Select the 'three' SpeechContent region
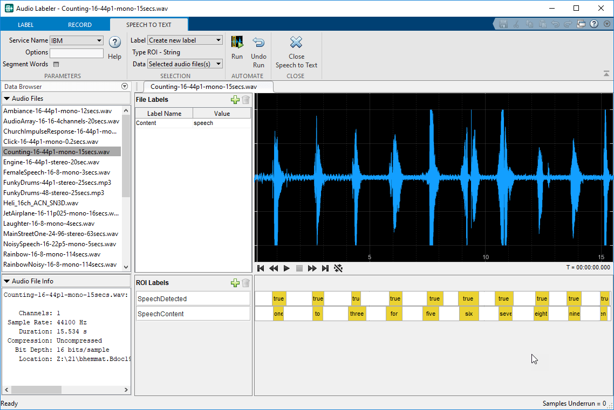The image size is (614, 410). (x=357, y=314)
